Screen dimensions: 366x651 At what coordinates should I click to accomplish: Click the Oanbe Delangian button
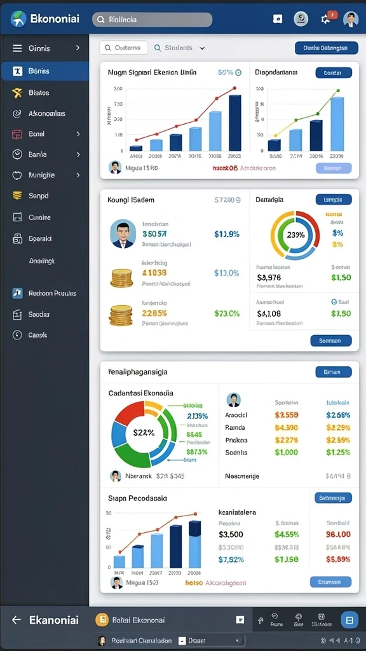tap(327, 48)
